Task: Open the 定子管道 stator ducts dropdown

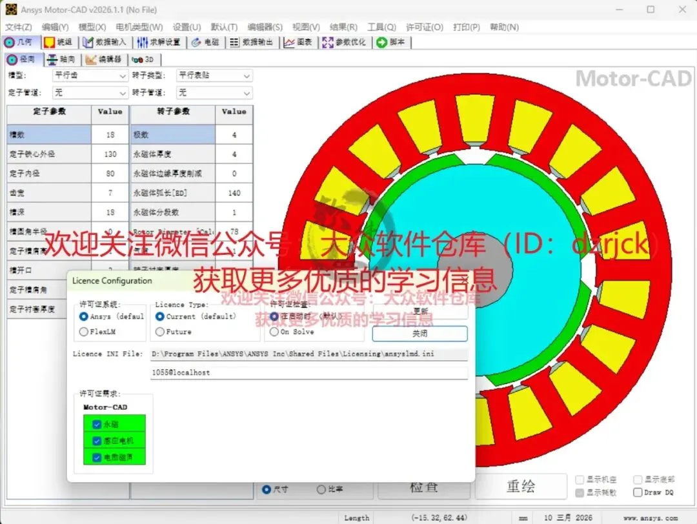Action: click(x=90, y=93)
